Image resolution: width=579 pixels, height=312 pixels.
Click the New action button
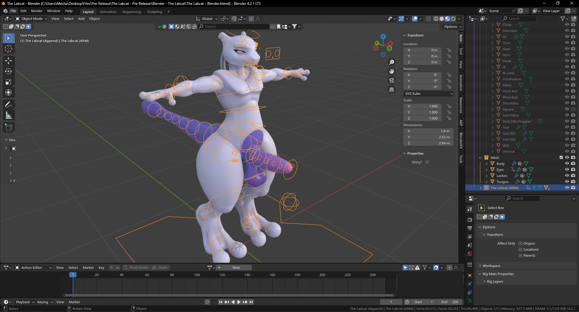click(236, 268)
